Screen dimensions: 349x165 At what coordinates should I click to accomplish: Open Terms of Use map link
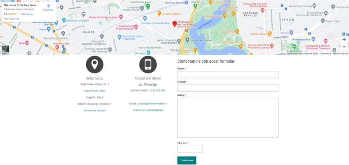(325, 54)
